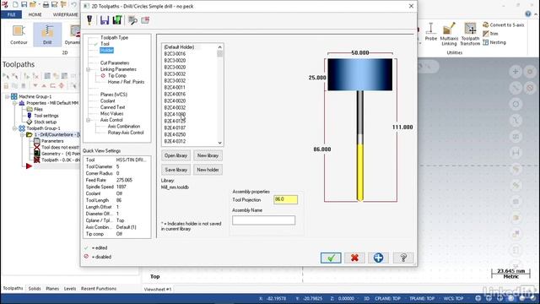
Task: Select the Contour toolpath icon in ribbon
Action: pyautogui.click(x=19, y=35)
